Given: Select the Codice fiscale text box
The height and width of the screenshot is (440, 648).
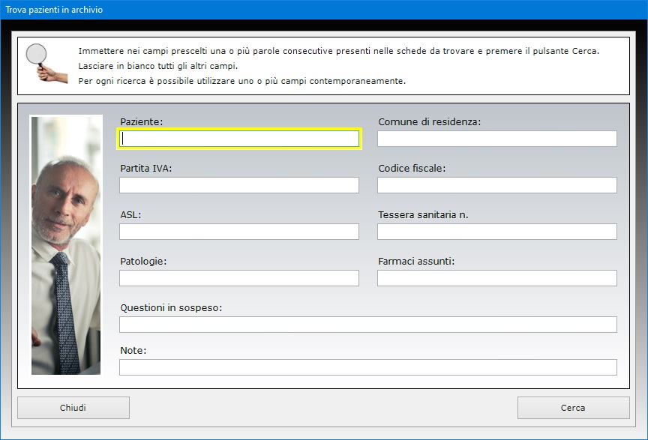Looking at the screenshot, I should (x=497, y=185).
